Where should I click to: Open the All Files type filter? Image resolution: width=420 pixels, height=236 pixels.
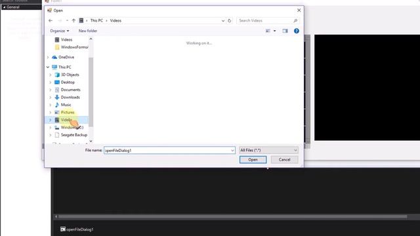tap(268, 150)
